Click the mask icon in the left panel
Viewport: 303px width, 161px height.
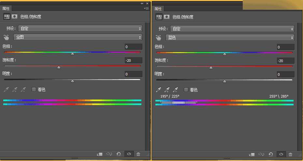pos(15,17)
